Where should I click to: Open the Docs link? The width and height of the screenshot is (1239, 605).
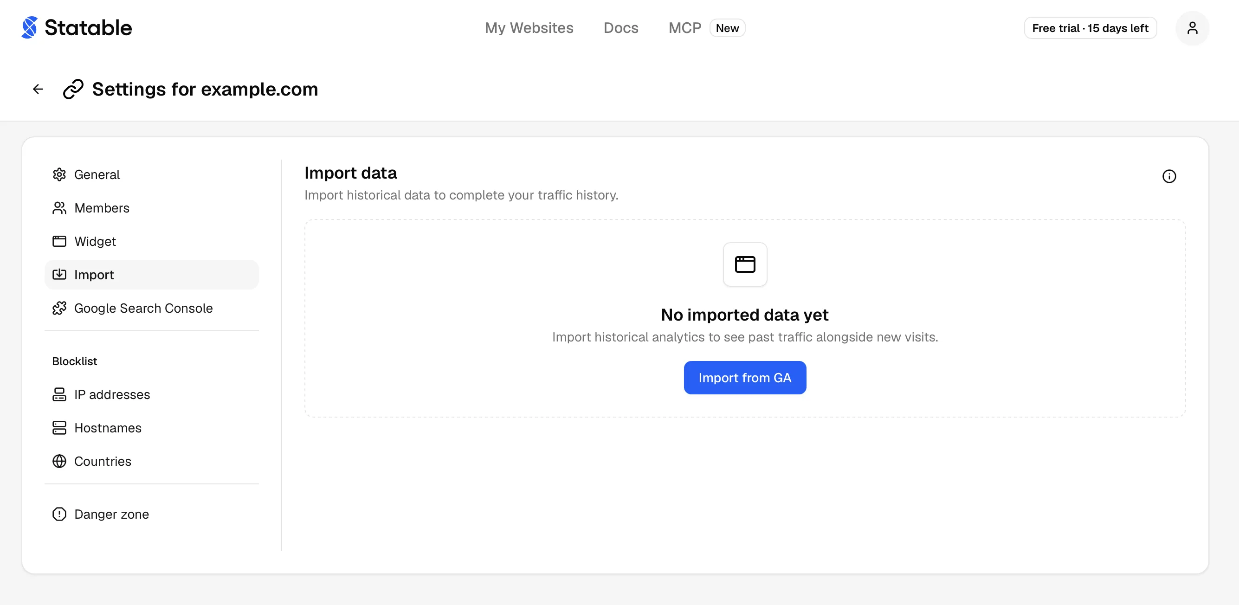pos(620,28)
